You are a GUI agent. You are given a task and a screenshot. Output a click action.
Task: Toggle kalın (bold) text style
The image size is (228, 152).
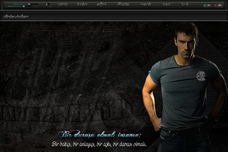click(82, 5)
